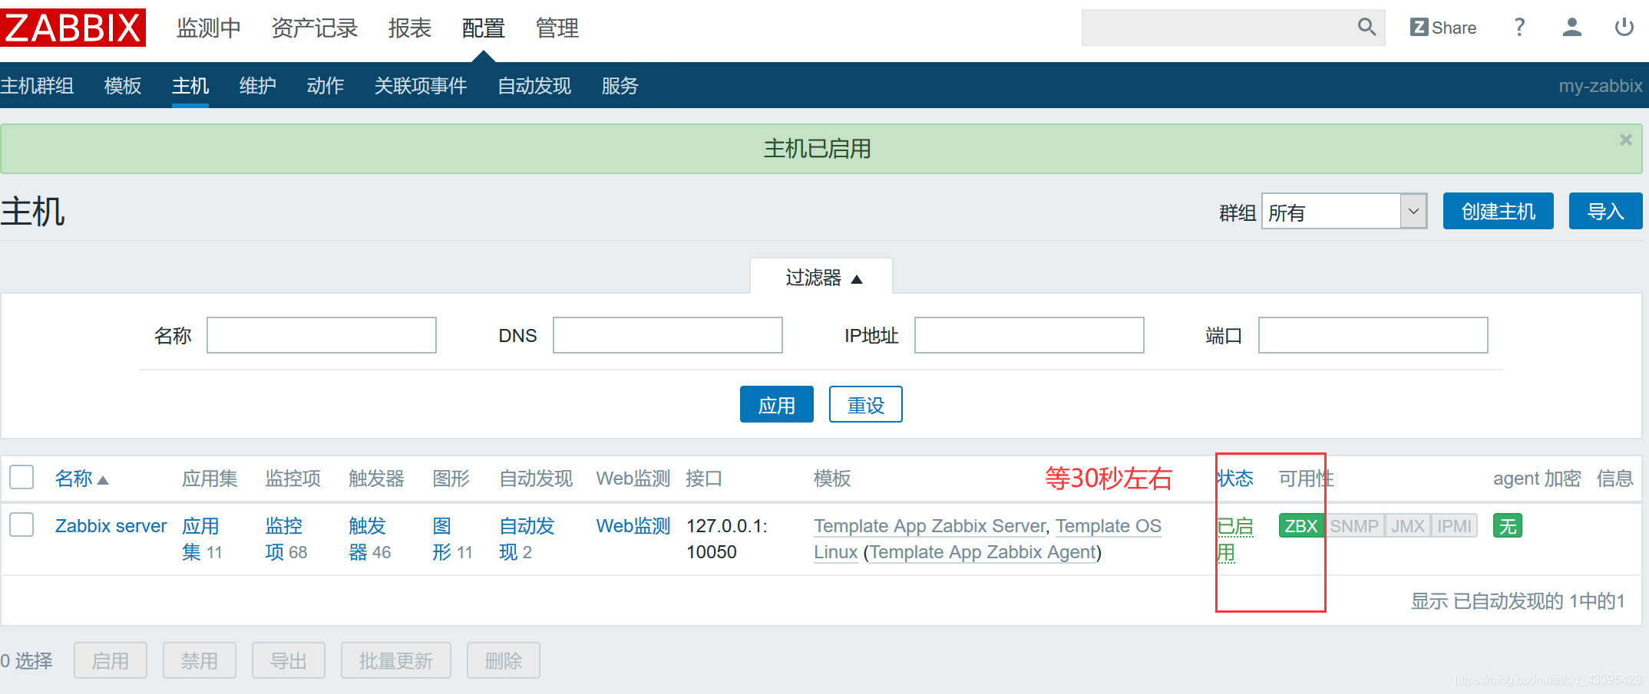The image size is (1649, 694).
Task: Open the Zabbix server host link
Action: coord(111,526)
